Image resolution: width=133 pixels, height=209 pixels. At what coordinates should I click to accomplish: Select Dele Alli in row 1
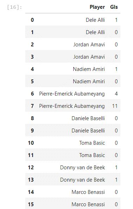95,32
